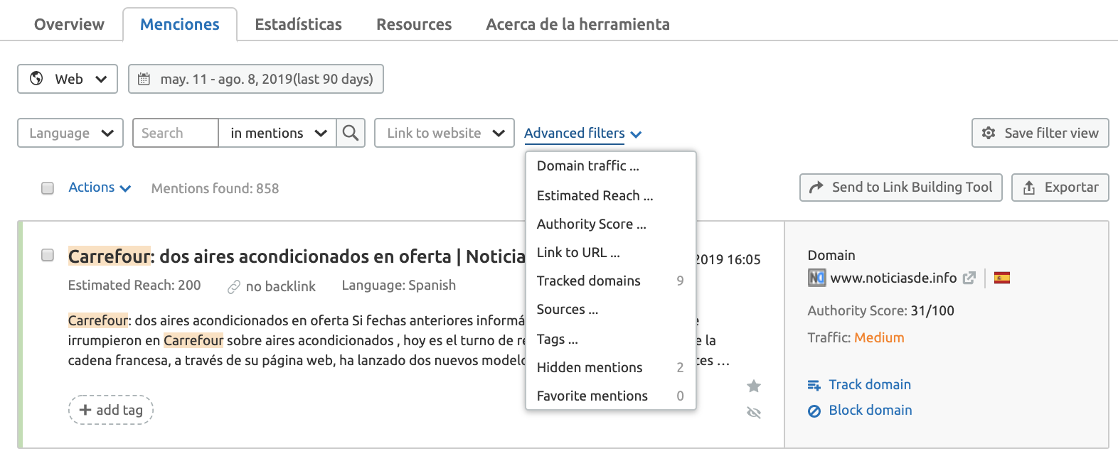The width and height of the screenshot is (1118, 456).
Task: Click the backlink chain icon
Action: [234, 287]
